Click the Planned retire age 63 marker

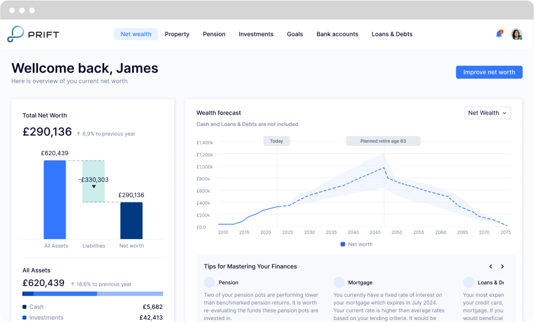[383, 141]
